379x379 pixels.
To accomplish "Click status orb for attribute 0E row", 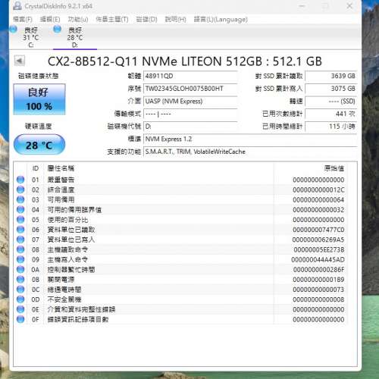I will 20,309.
